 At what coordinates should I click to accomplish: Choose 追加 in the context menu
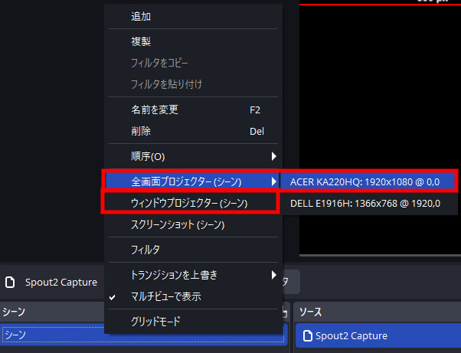(x=193, y=16)
